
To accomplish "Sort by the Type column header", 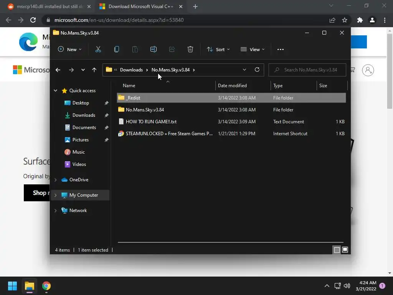I will 294,86.
